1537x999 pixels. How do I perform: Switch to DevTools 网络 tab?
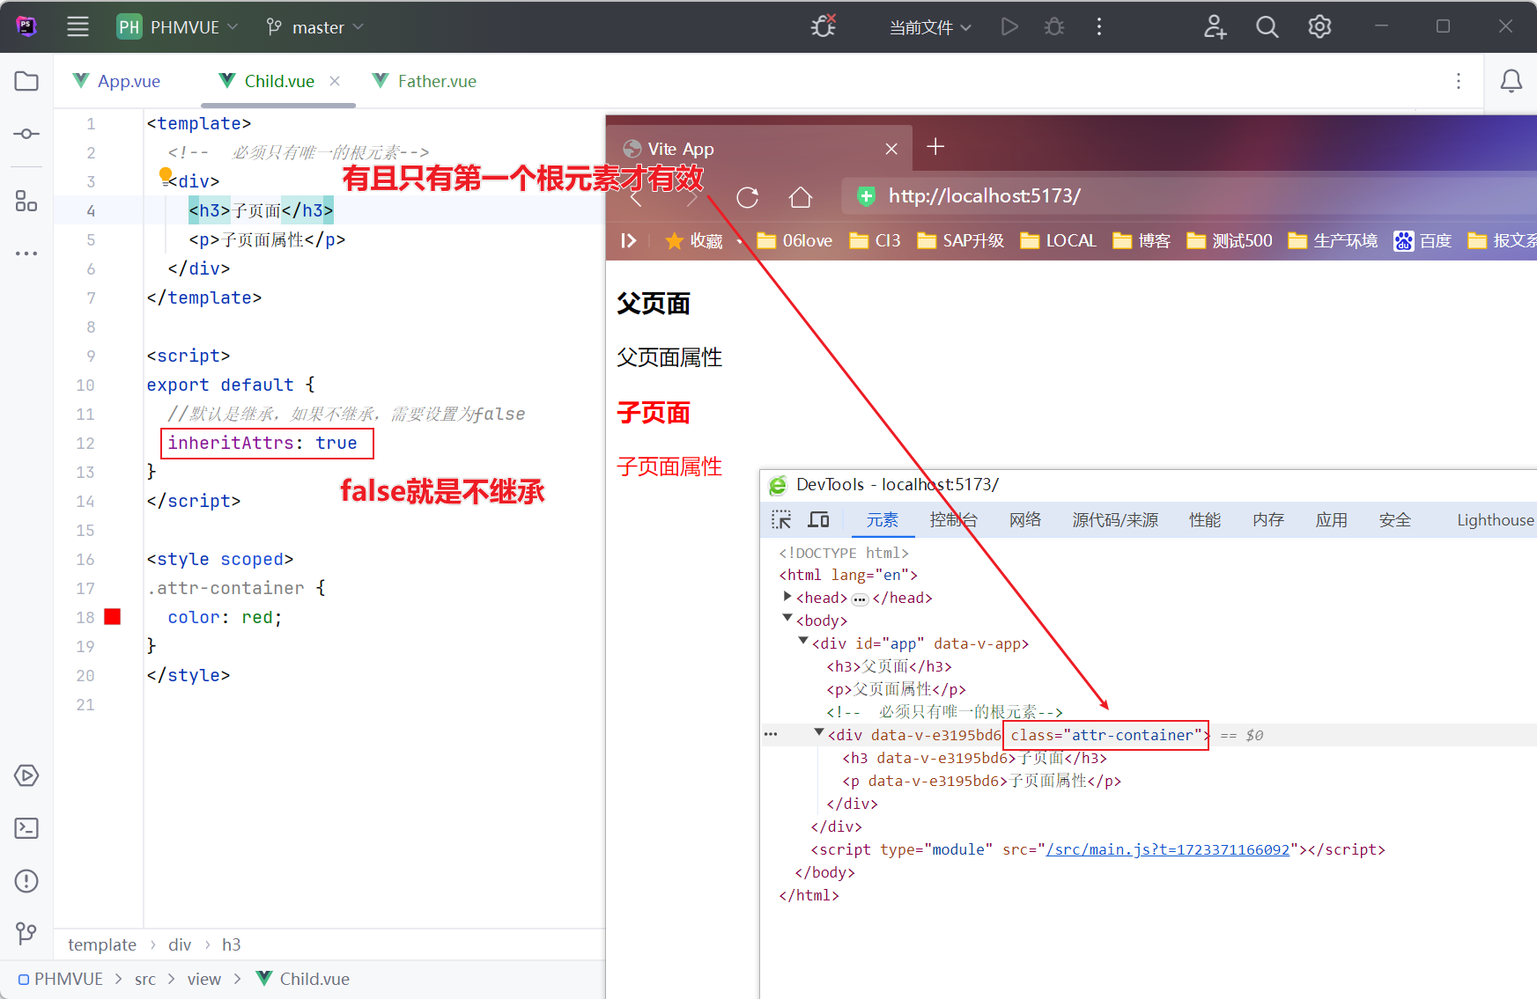click(x=1025, y=519)
